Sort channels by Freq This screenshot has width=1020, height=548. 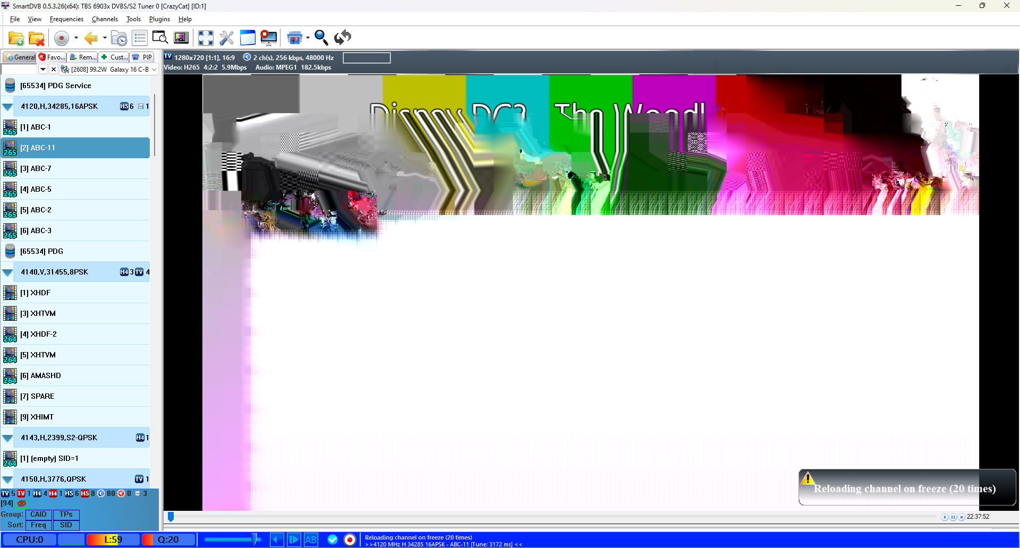(x=38, y=525)
